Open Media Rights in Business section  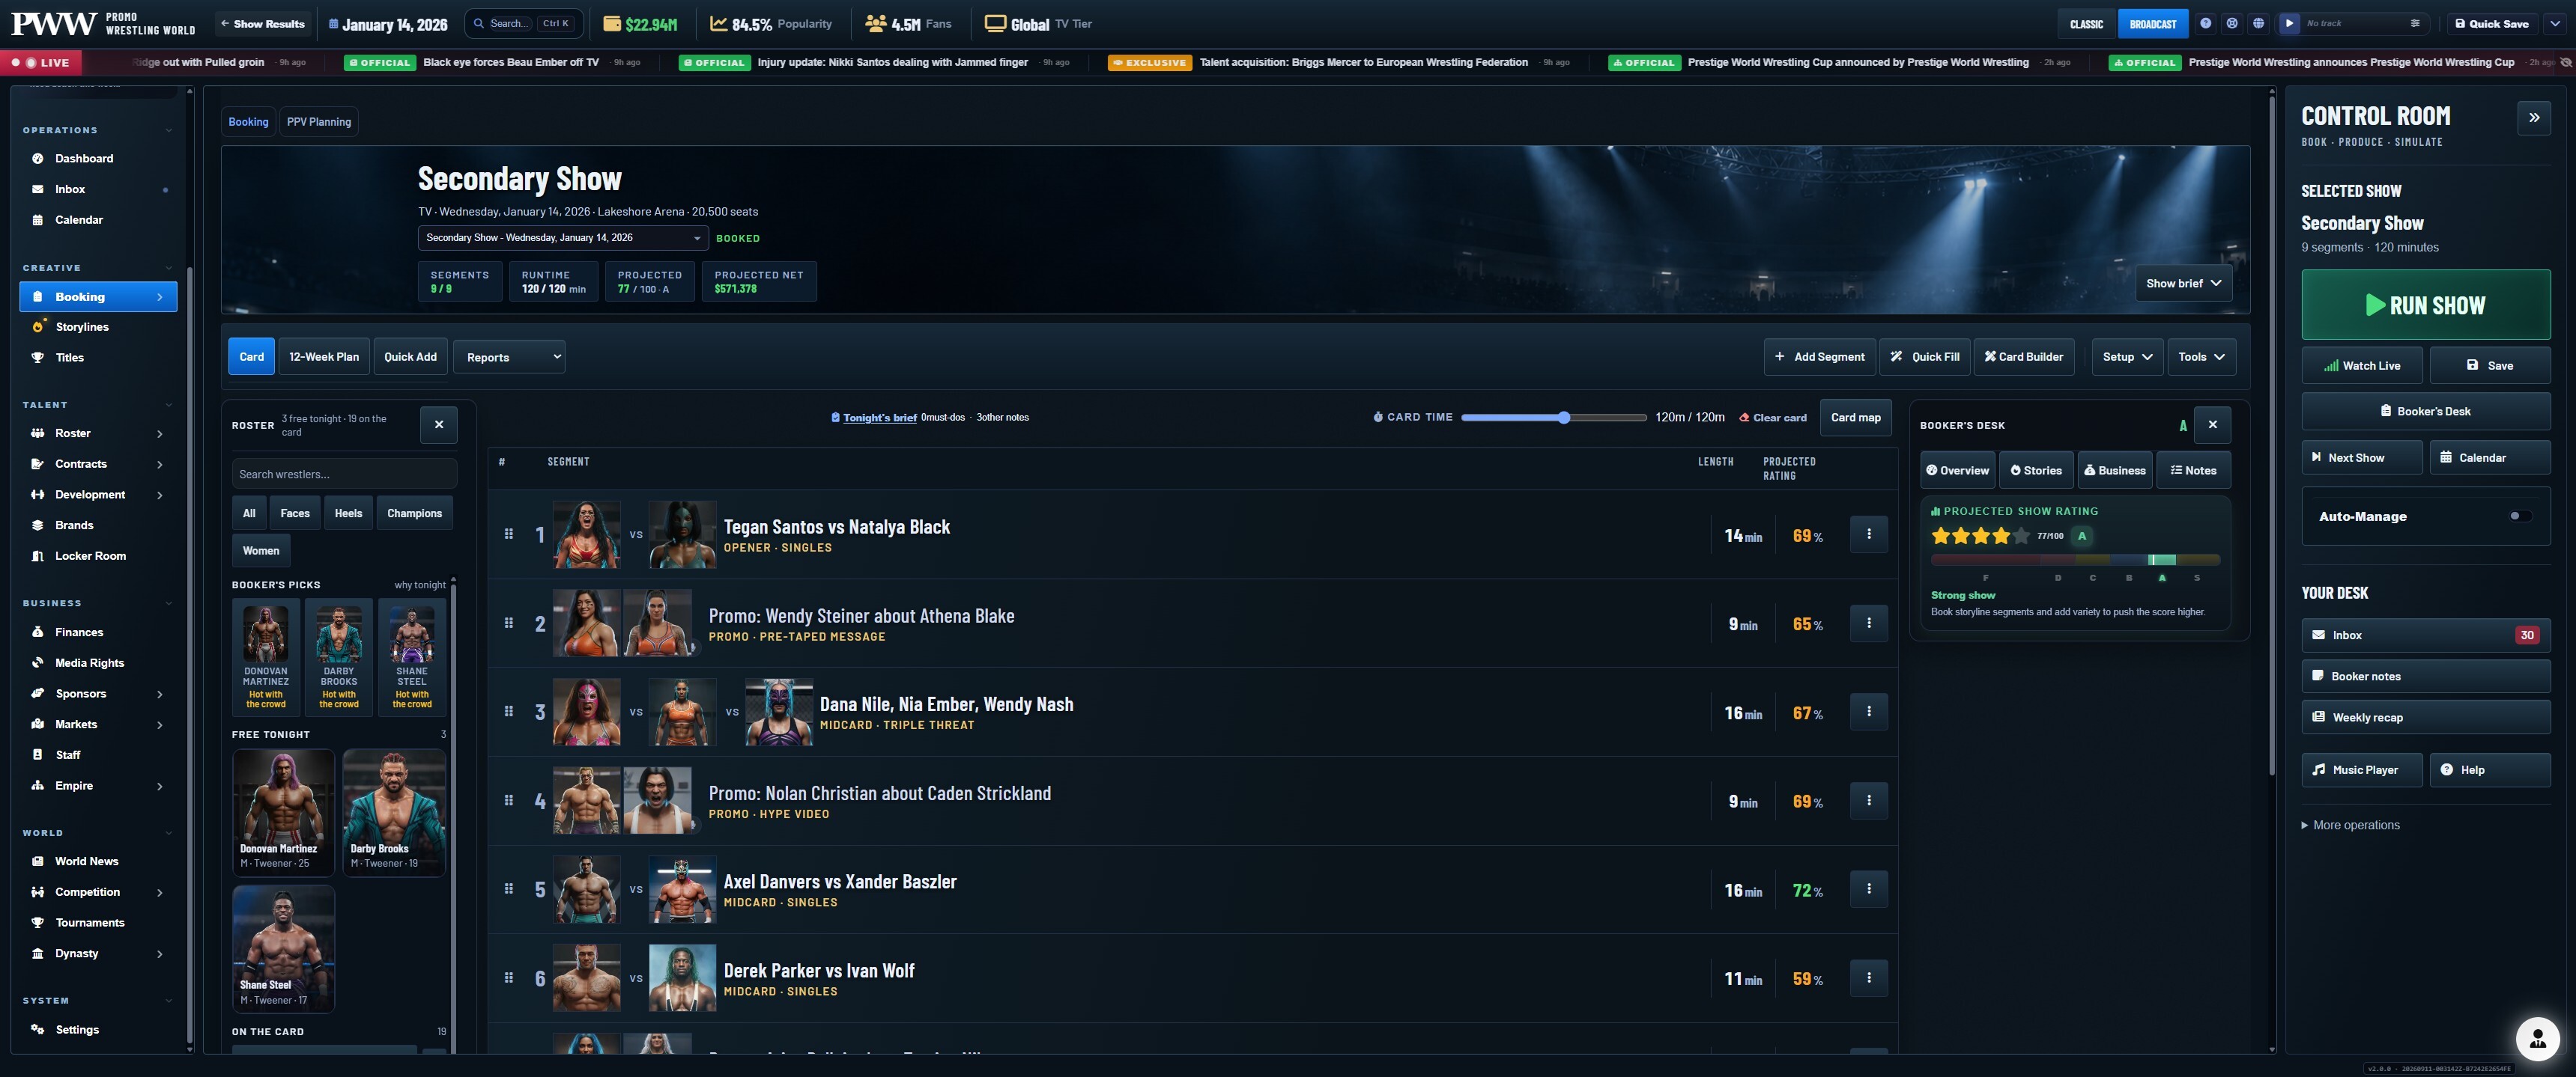97,662
